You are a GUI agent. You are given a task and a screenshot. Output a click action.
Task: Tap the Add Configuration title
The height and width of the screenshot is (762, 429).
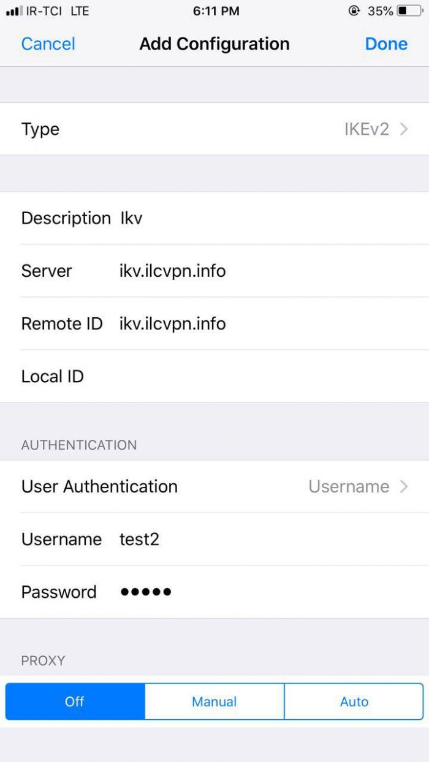click(x=214, y=44)
